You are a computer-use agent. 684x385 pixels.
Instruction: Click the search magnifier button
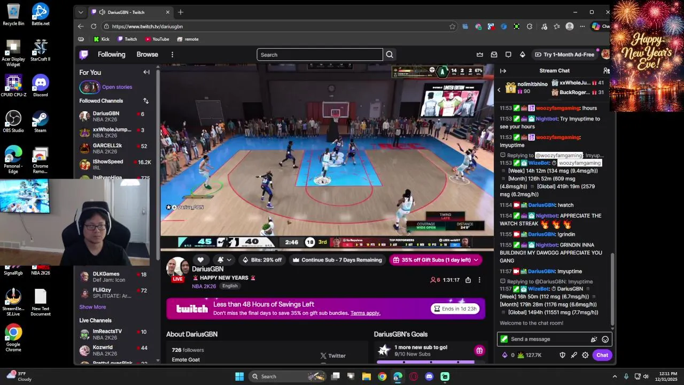click(390, 55)
